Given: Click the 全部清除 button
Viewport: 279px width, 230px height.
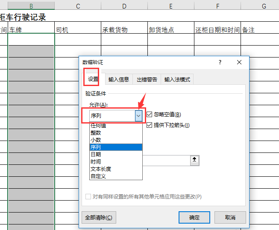Looking at the screenshot, I should coord(99,217).
